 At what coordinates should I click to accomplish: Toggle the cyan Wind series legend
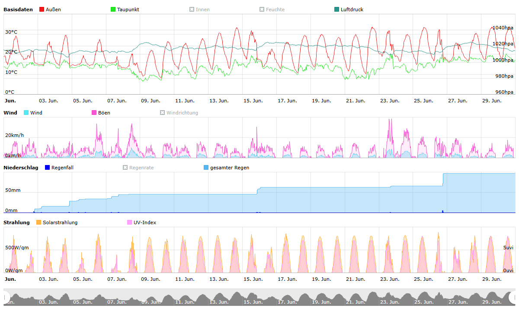click(x=26, y=113)
